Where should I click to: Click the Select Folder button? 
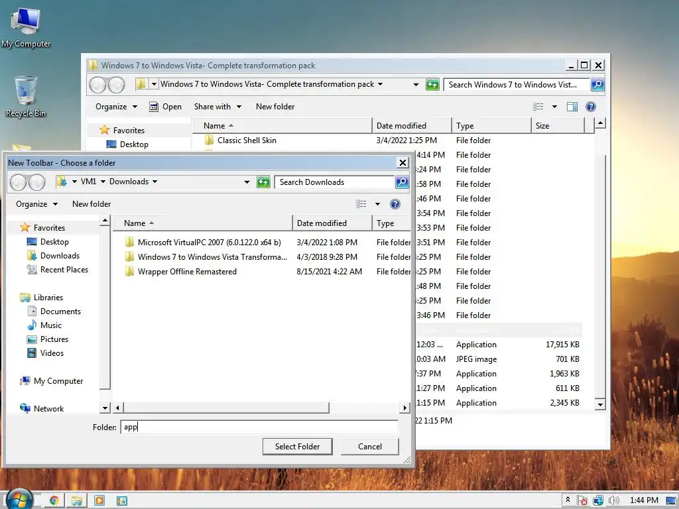tap(298, 447)
